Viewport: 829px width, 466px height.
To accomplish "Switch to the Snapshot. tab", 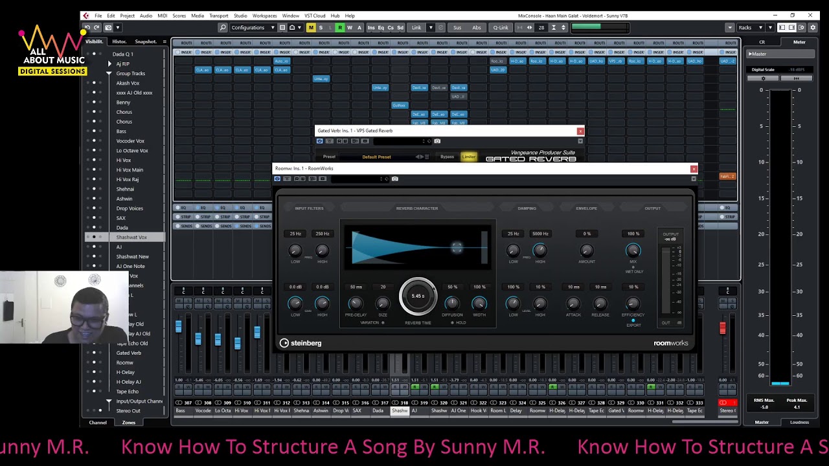I will tap(146, 41).
